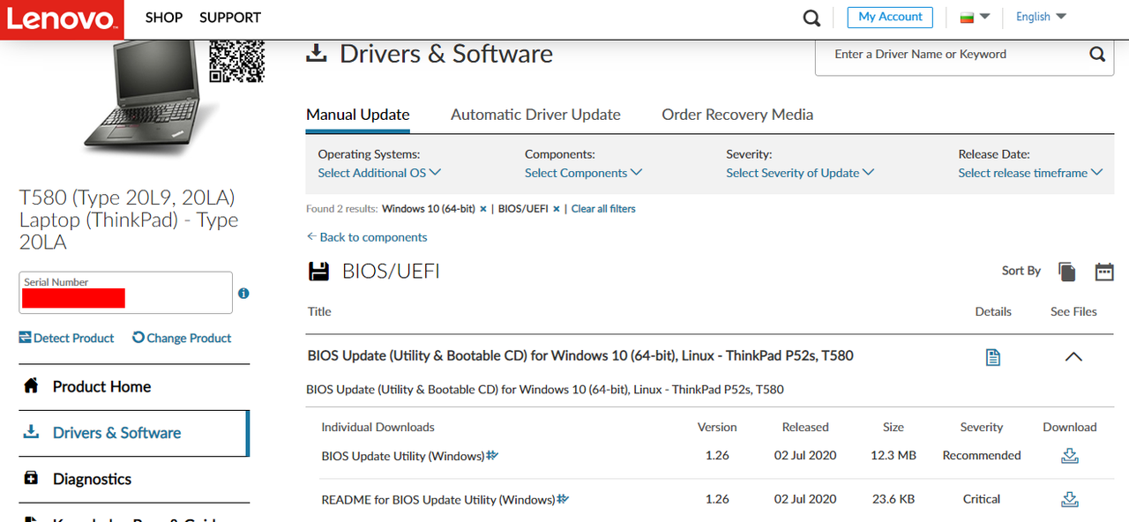Sort by calendar date icon
1129x522 pixels.
click(1104, 272)
